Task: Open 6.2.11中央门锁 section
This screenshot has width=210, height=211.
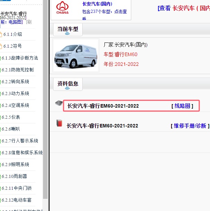Action: click(x=17, y=188)
